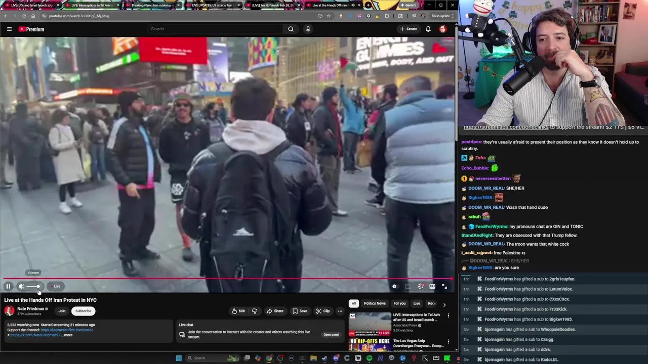Open the live chat panel
The image size is (648, 364).
click(331, 334)
